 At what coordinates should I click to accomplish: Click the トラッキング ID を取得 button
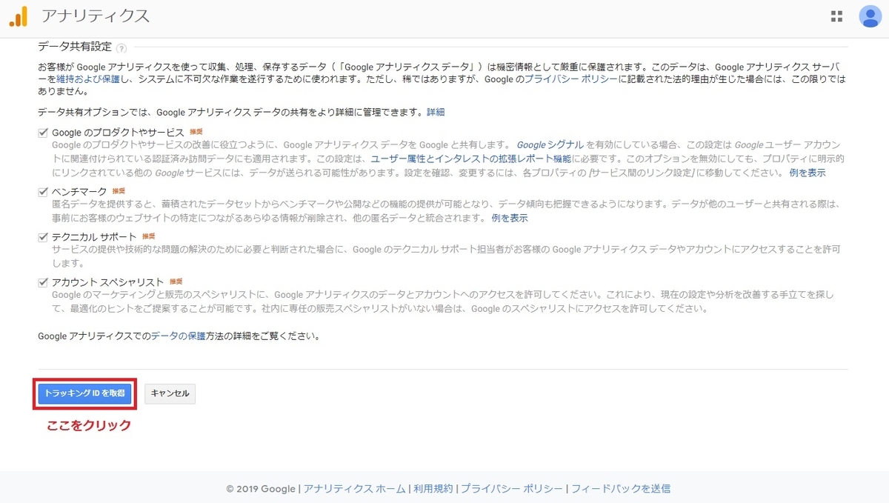[x=84, y=393]
